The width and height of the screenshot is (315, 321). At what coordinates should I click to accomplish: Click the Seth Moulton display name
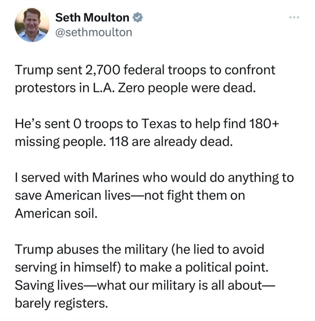coord(92,18)
